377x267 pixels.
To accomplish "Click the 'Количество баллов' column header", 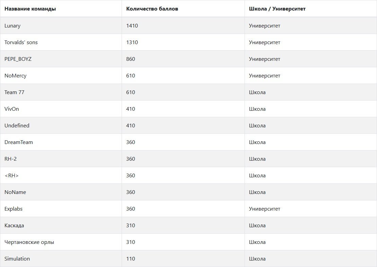I will click(152, 8).
